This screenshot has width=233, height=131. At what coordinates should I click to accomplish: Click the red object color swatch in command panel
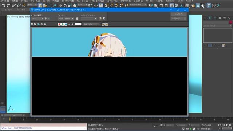(x=230, y=22)
